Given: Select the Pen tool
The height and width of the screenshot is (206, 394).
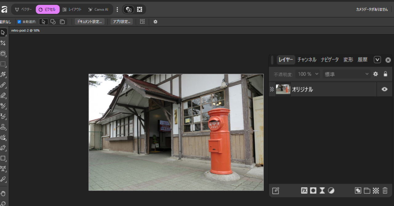Looking at the screenshot, I should coord(3,148).
